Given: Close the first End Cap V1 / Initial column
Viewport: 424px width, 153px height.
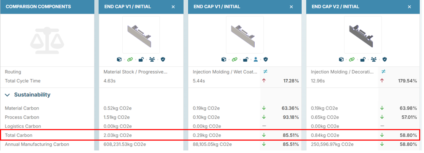Looking at the screenshot, I should click(x=173, y=7).
